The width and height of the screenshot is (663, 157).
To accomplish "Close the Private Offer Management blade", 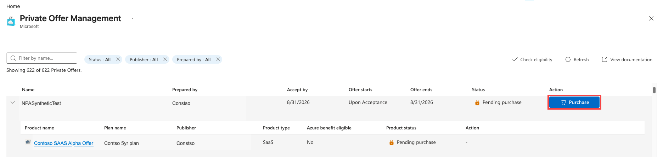I will 651,18.
